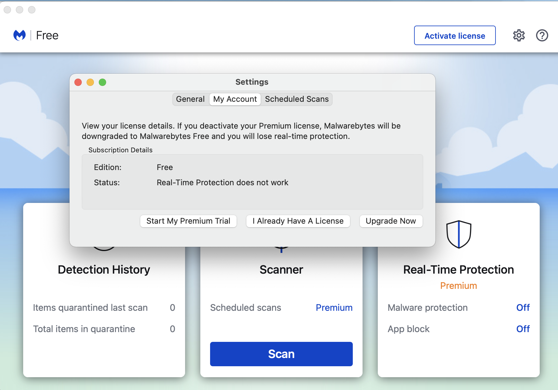Click the Items quarantined last scan count
Image resolution: width=558 pixels, height=390 pixels.
[x=172, y=308]
